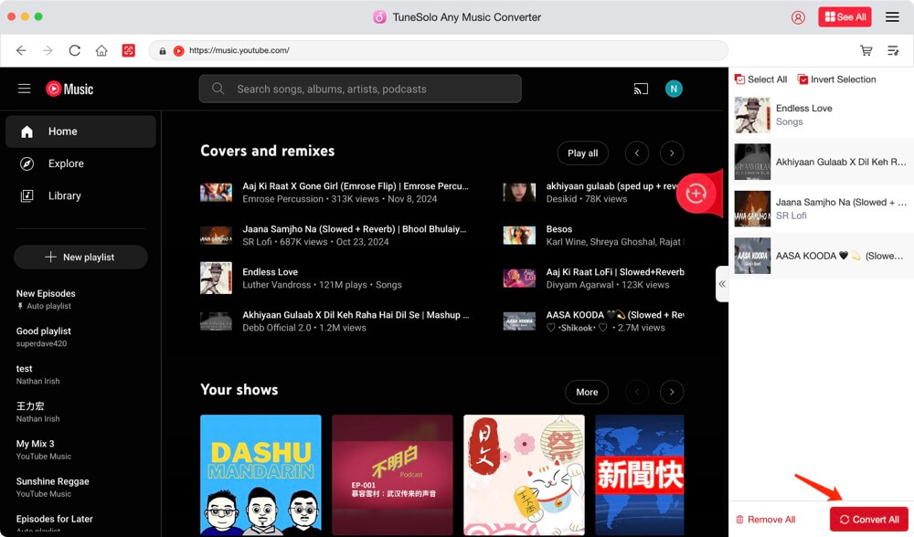Open the 新聞快 show thumbnail

640,475
